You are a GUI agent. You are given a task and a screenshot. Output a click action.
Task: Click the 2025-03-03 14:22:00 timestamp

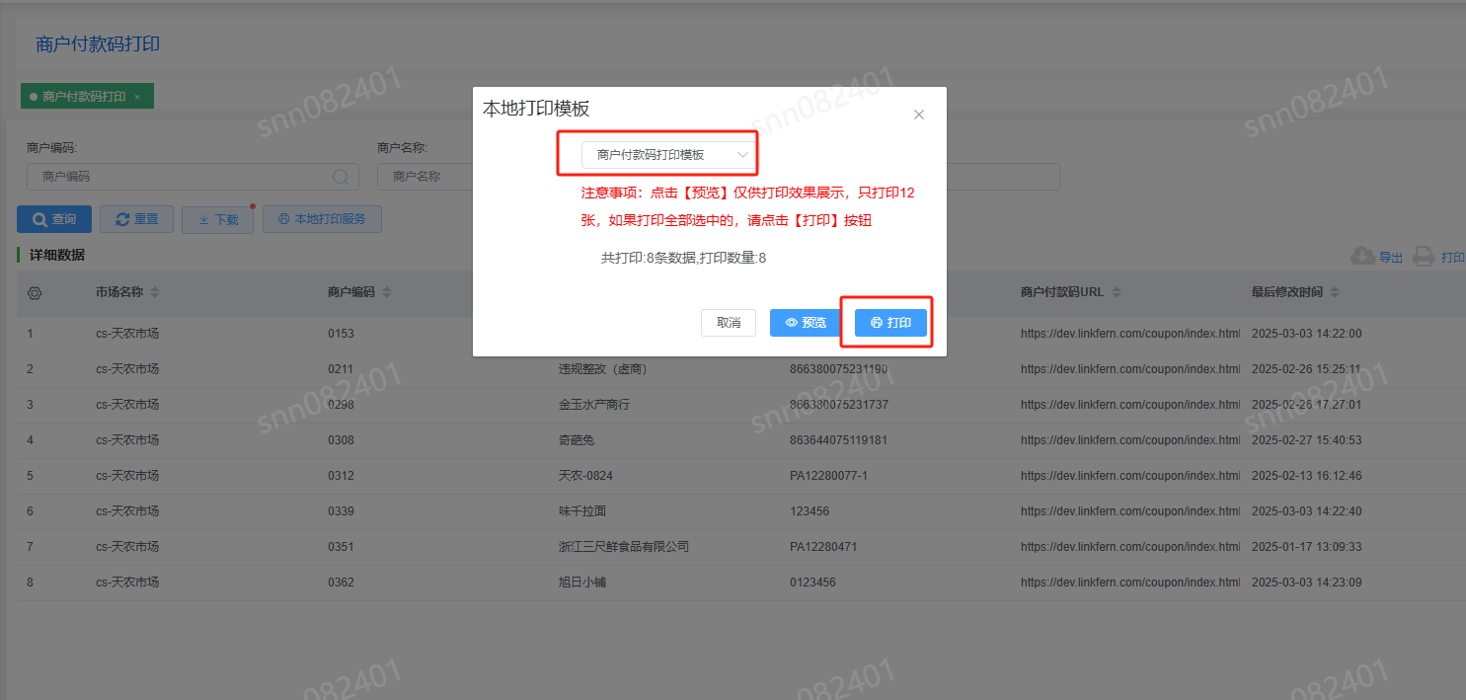click(x=1306, y=334)
